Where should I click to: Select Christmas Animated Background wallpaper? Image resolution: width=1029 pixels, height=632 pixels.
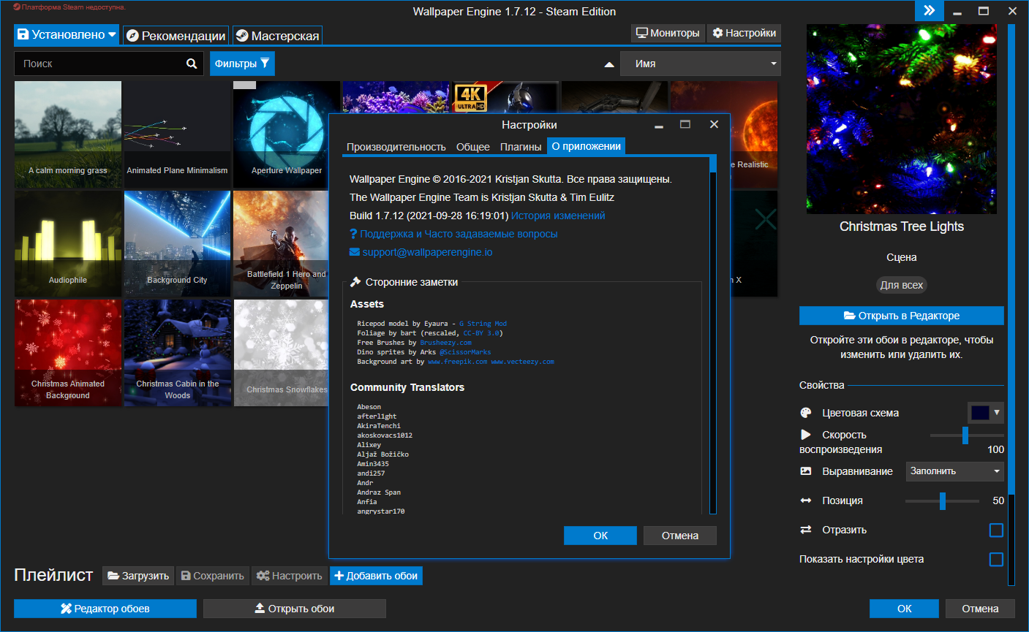[68, 353]
